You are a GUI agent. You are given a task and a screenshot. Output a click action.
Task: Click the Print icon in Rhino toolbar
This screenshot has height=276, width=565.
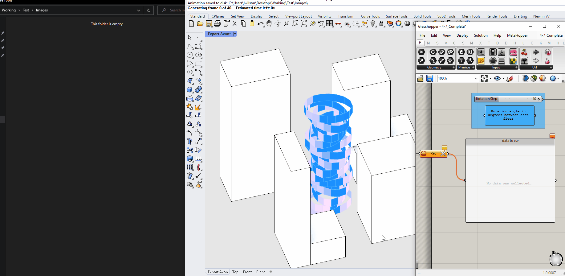217,24
